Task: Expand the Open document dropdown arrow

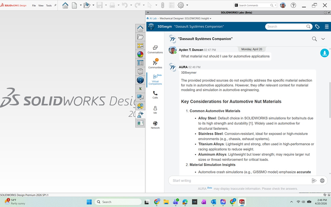Action: point(93,5)
